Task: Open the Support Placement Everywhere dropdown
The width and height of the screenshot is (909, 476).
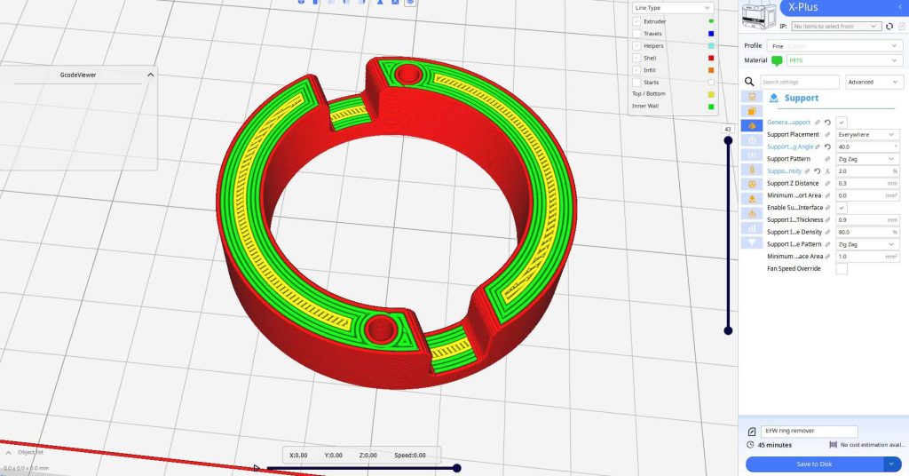Action: pos(867,134)
